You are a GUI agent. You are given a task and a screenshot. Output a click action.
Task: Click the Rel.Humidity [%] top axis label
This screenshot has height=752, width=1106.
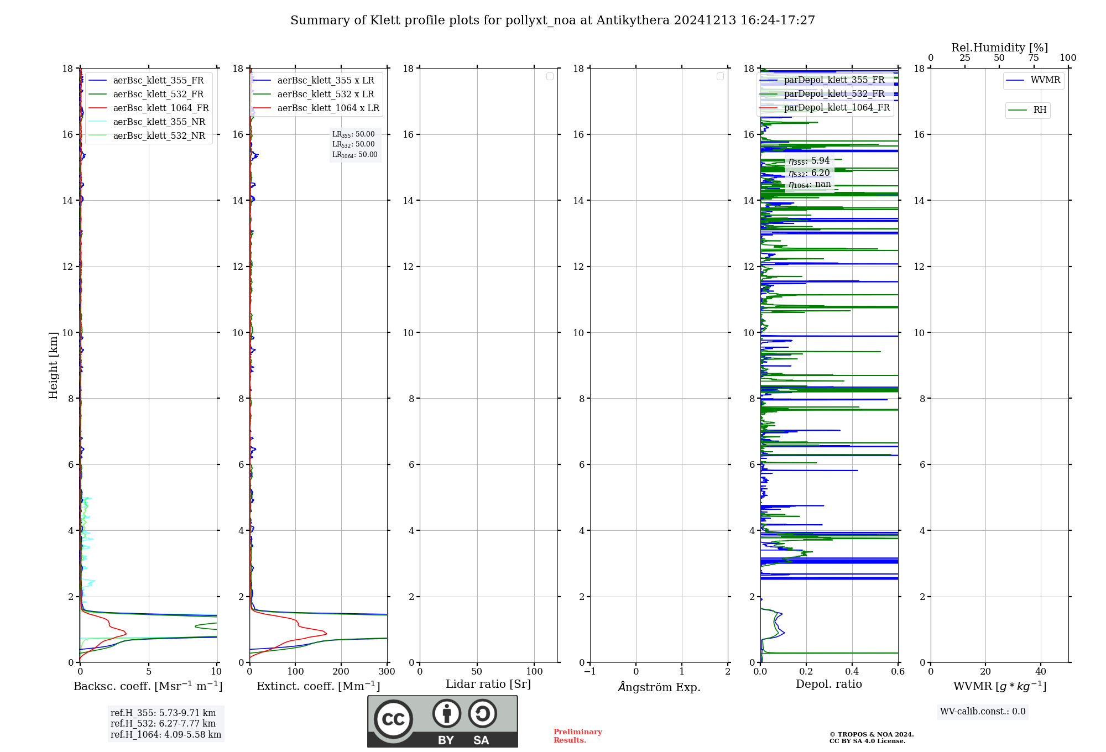pyautogui.click(x=999, y=48)
